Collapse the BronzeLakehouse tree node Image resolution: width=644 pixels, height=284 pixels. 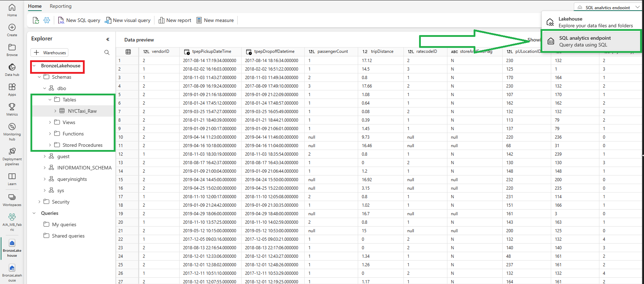click(x=34, y=66)
